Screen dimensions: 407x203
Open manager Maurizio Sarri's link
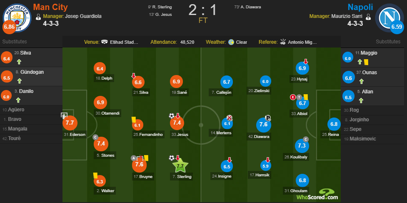click(x=347, y=16)
